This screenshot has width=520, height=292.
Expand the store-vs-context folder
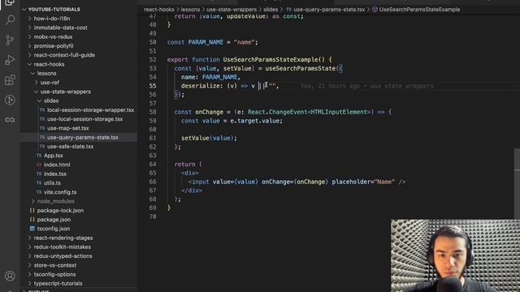click(54, 265)
